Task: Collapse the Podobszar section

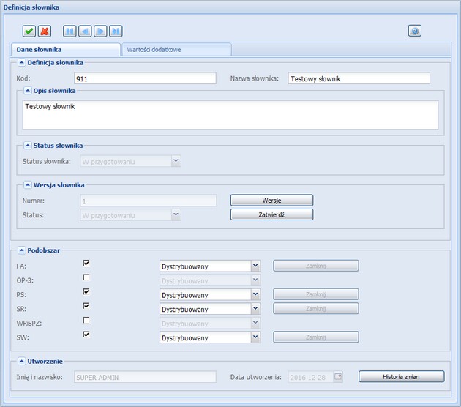Action: 22,250
